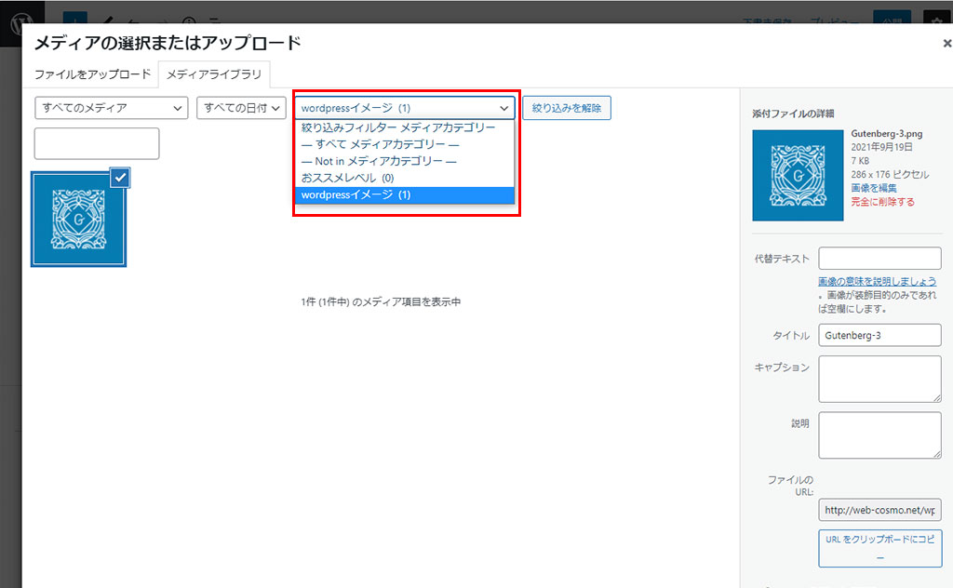This screenshot has width=953, height=588.
Task: Close the media dialog with the × icon
Action: pos(946,43)
